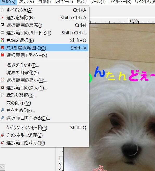Click the Ctrl+A shortcut text
Screen dimensions: 155x171
coord(80,10)
